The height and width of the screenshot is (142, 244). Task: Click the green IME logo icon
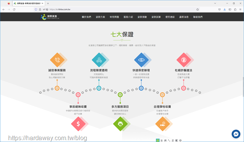(x=157, y=140)
